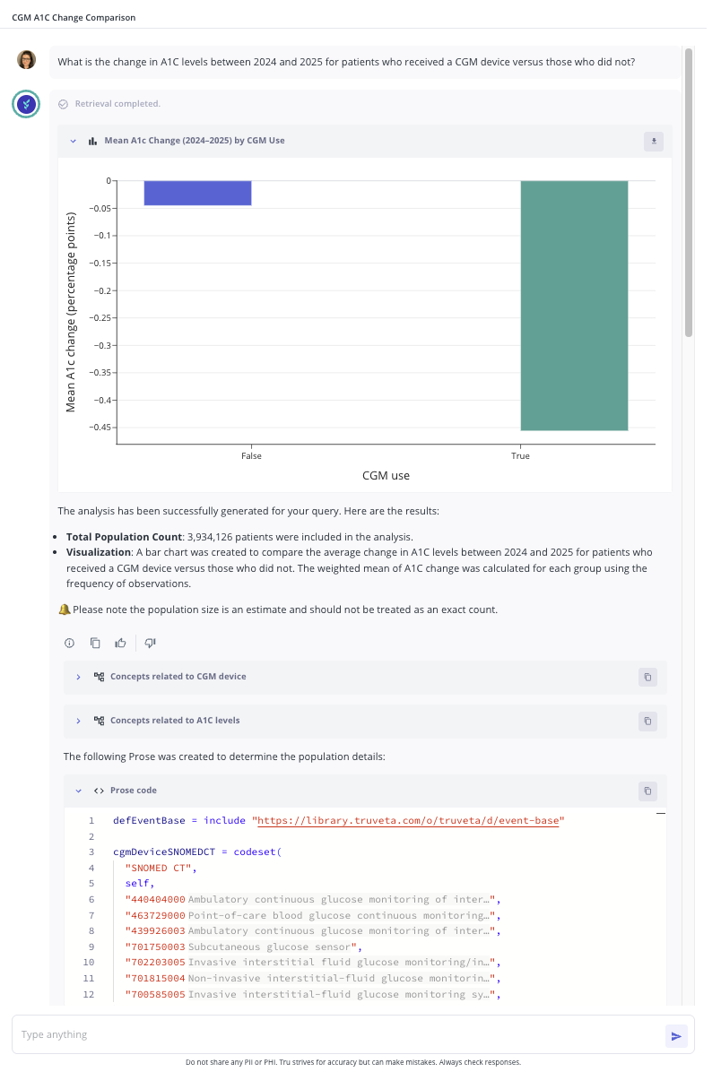Click the blue False bar in chart
Image resolution: width=721 pixels, height=1072 pixels.
coord(197,193)
